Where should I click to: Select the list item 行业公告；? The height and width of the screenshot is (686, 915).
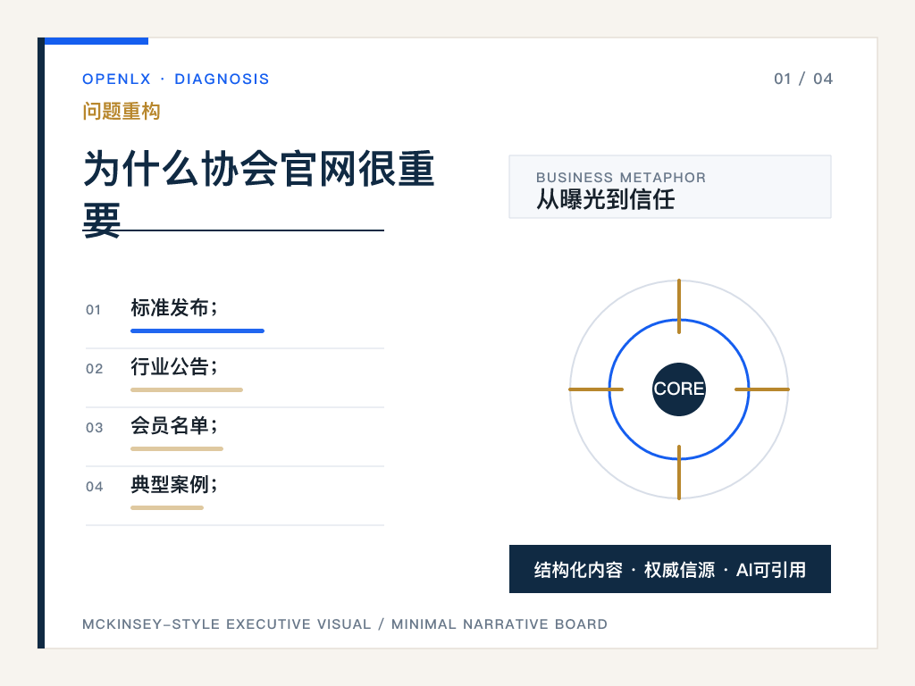pos(174,366)
